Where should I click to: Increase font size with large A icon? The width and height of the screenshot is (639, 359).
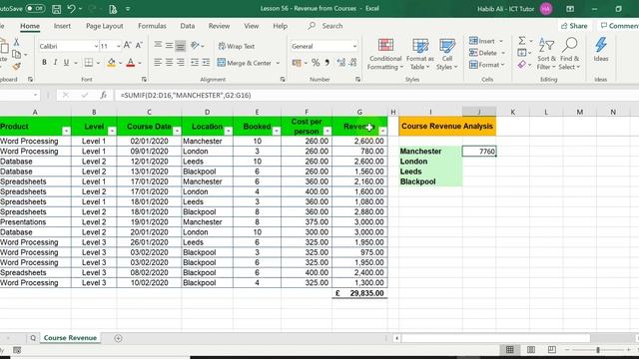point(127,46)
